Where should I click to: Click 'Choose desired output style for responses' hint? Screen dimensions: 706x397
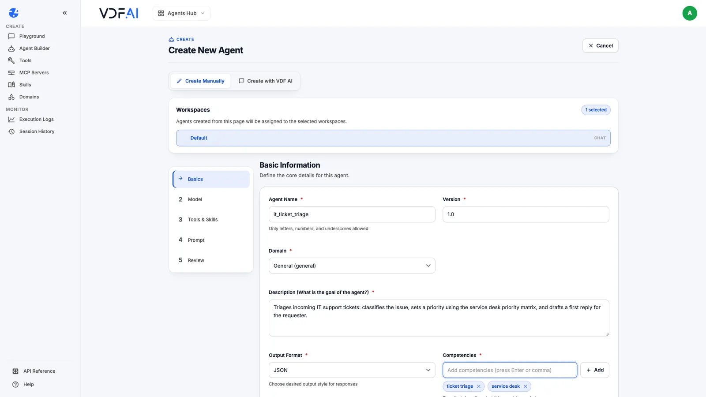313,384
